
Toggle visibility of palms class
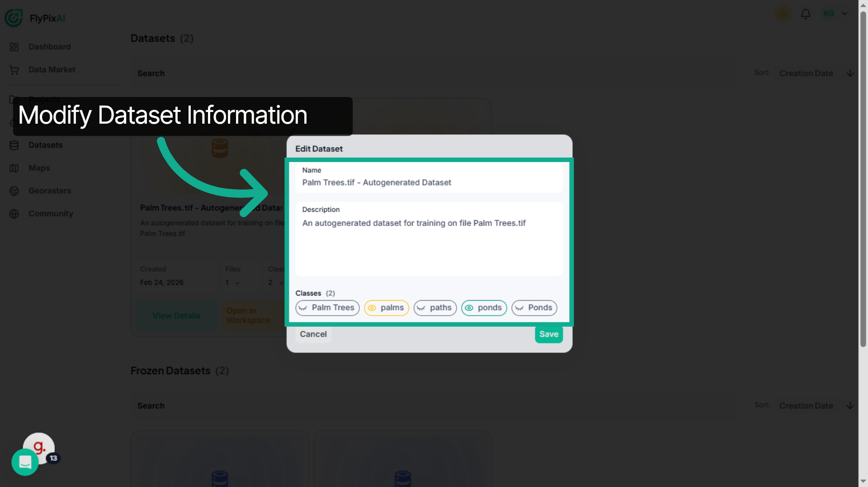387,308
